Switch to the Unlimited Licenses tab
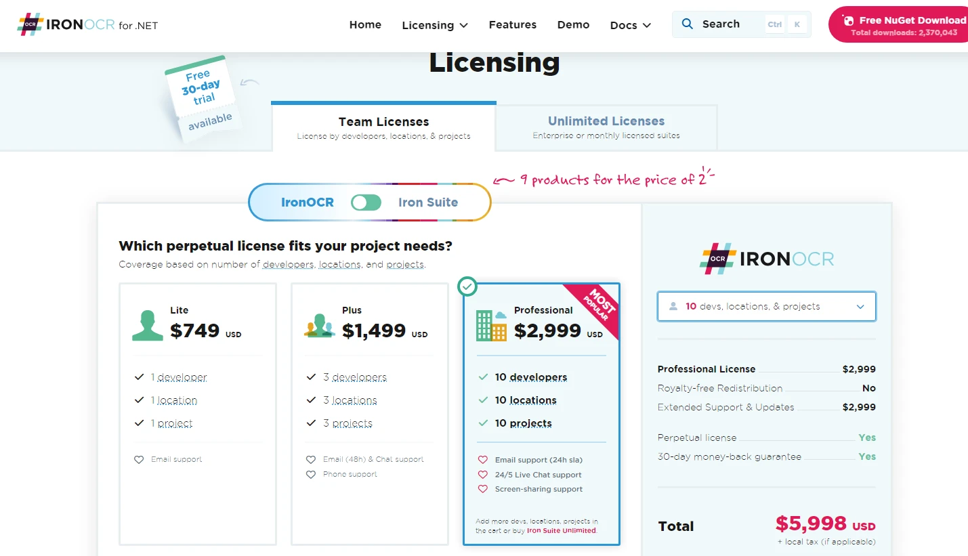This screenshot has height=556, width=968. [x=606, y=127]
